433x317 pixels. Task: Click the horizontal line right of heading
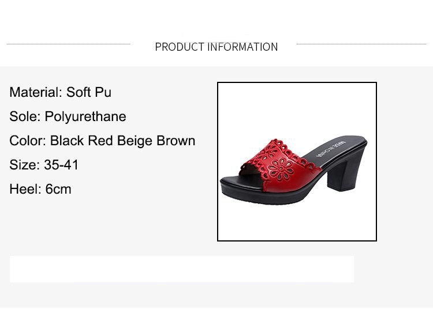tap(361, 44)
